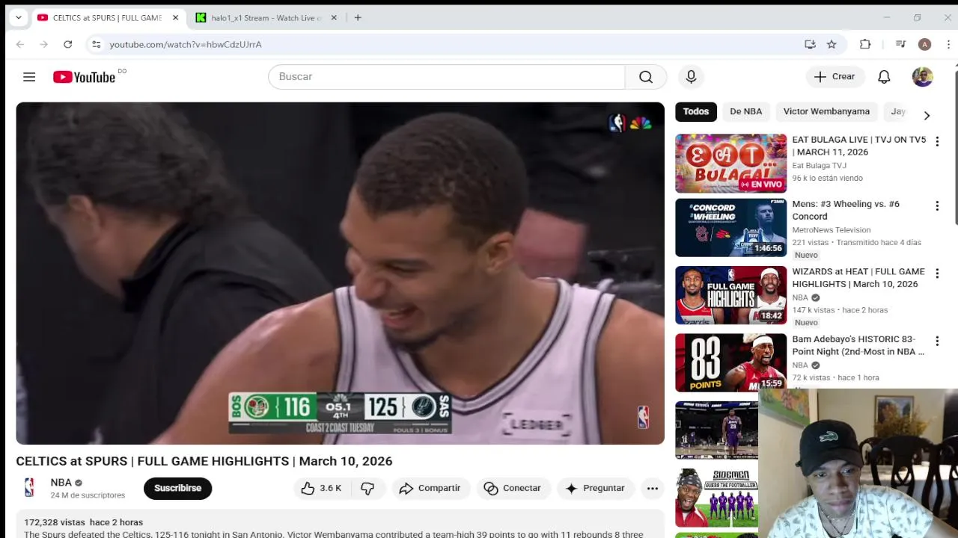Start voice search with the microphone
The height and width of the screenshot is (538, 958).
tap(691, 76)
